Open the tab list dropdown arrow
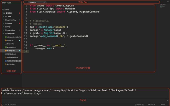 point(168,2)
